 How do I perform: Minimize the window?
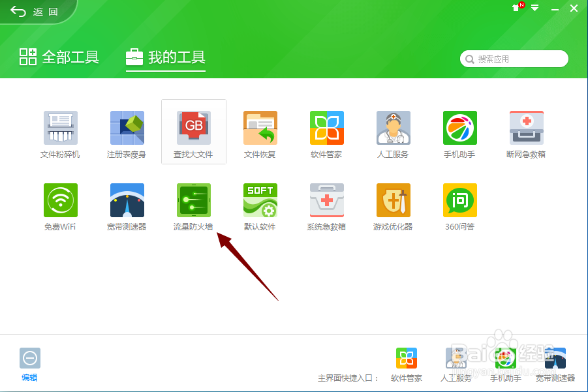click(555, 8)
